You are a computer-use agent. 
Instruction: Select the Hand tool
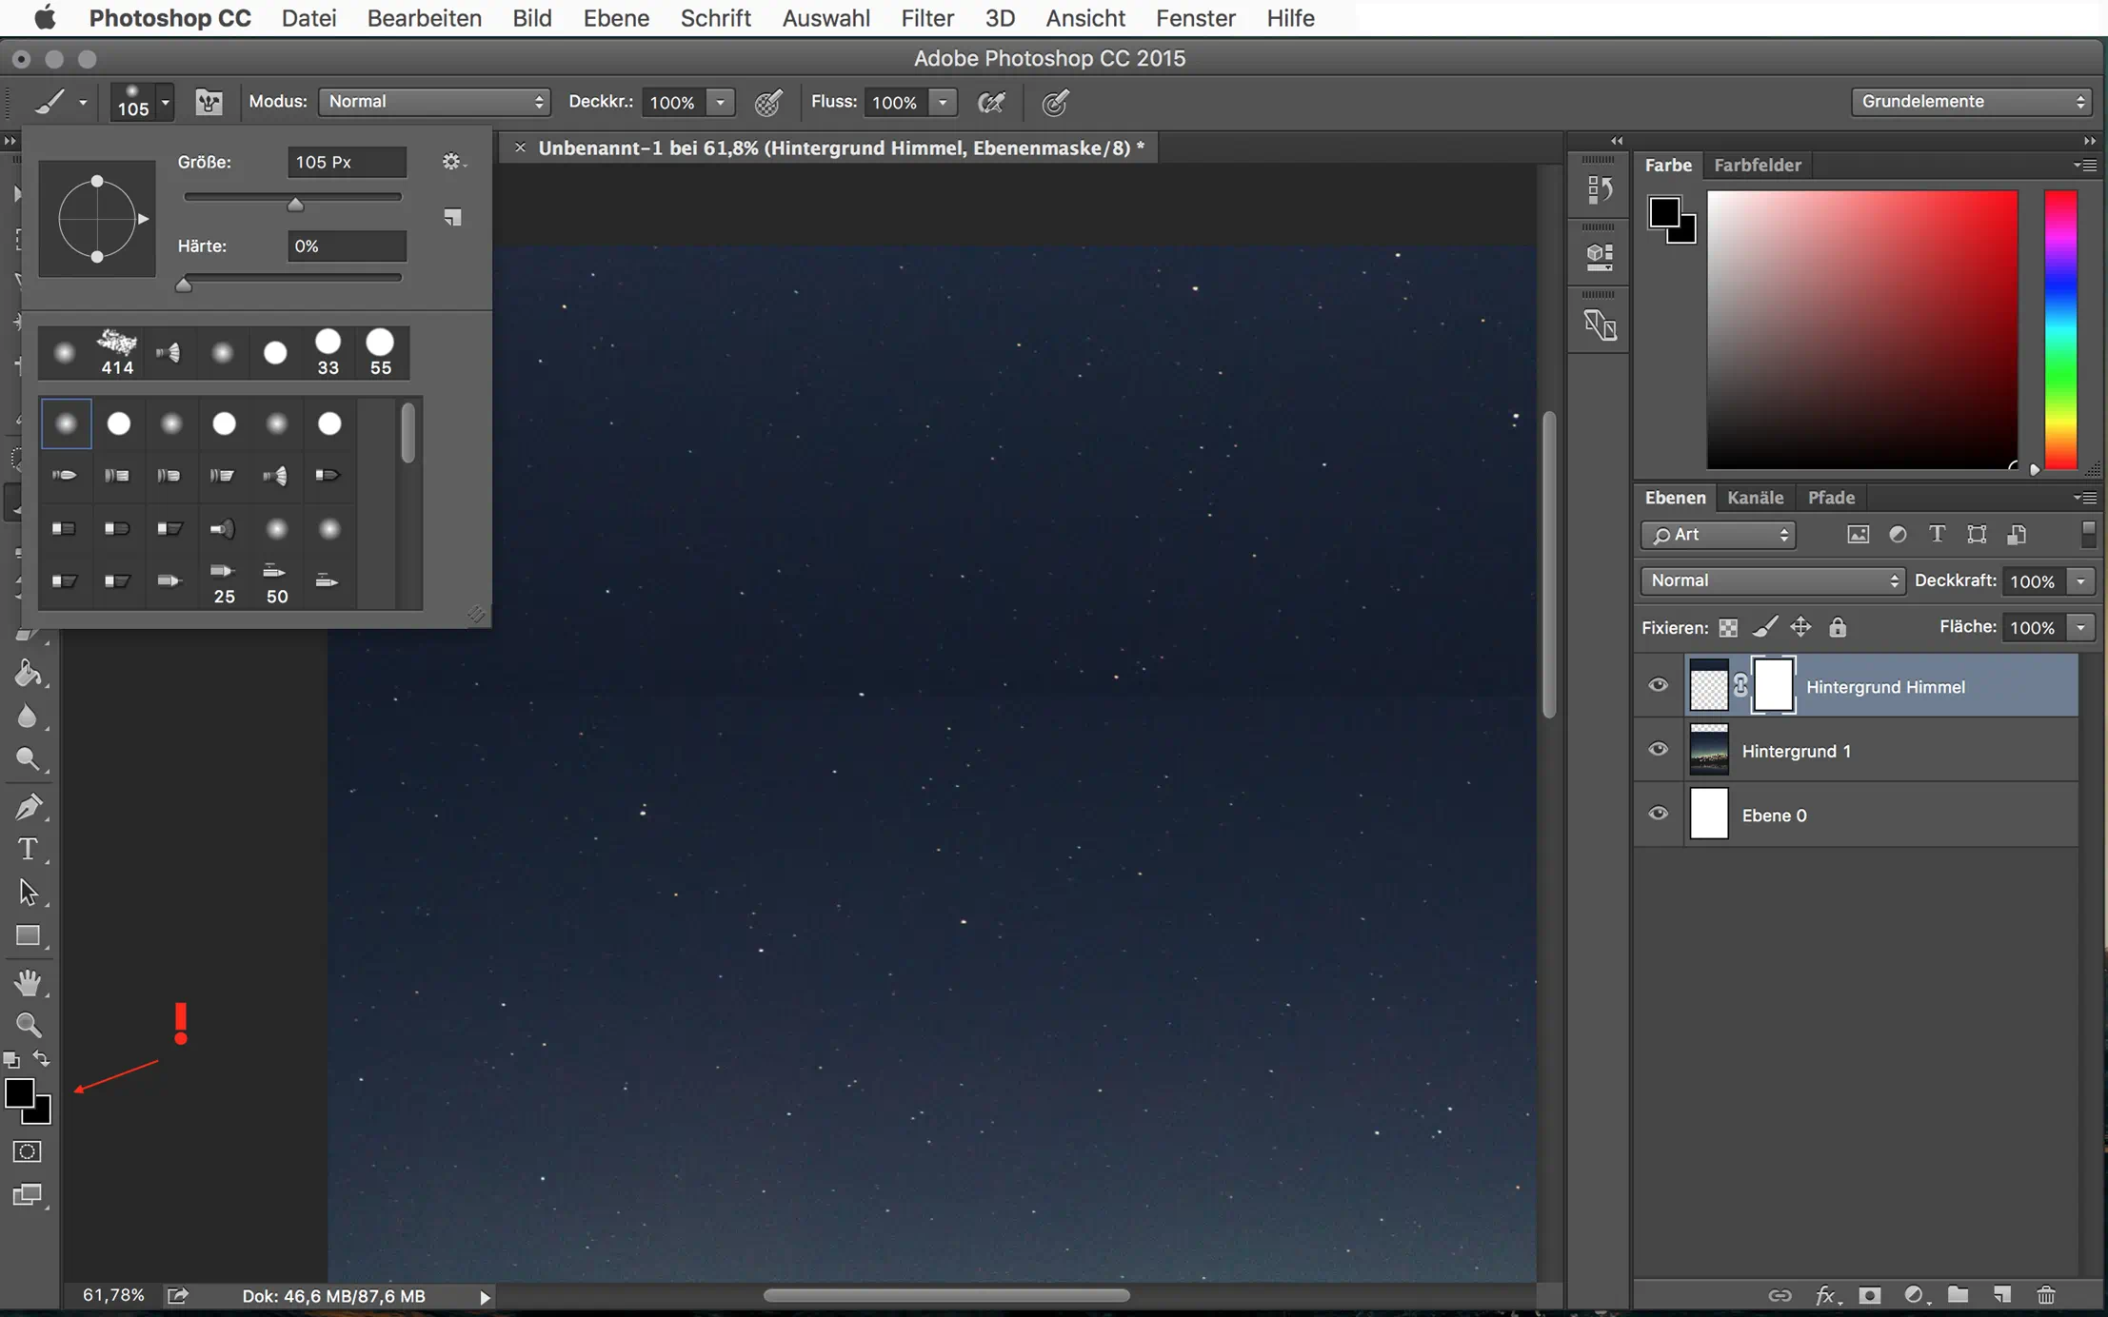(x=29, y=981)
